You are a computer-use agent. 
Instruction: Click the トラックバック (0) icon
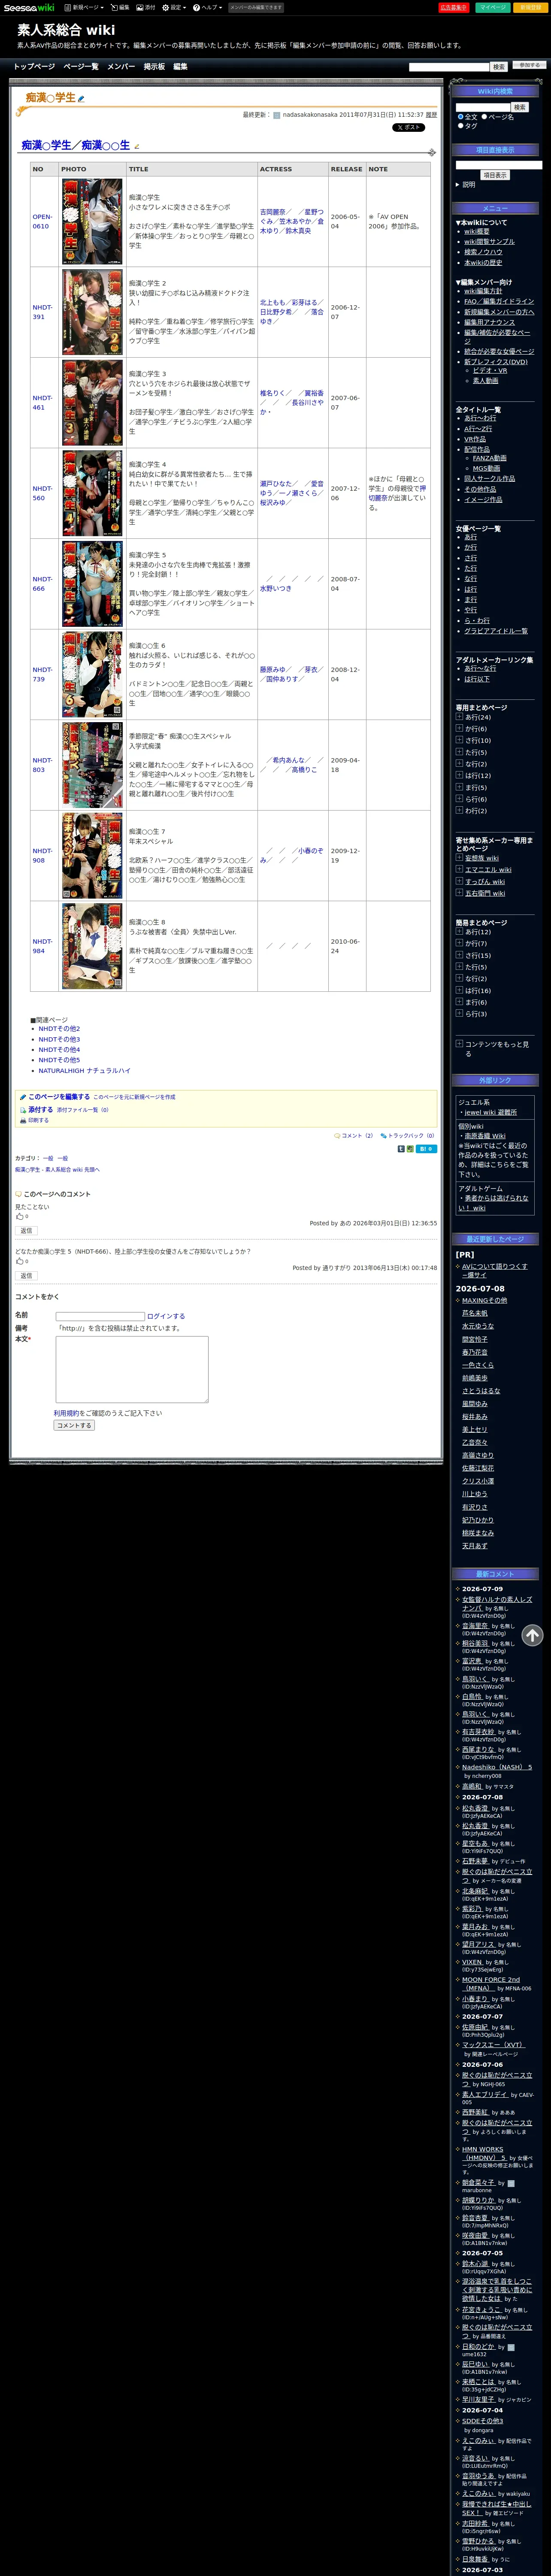tap(383, 1136)
